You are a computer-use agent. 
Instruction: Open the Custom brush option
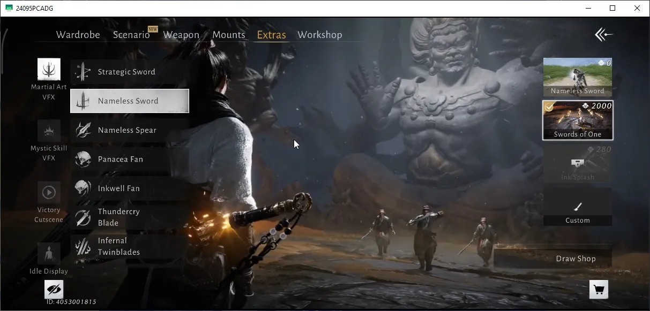578,207
